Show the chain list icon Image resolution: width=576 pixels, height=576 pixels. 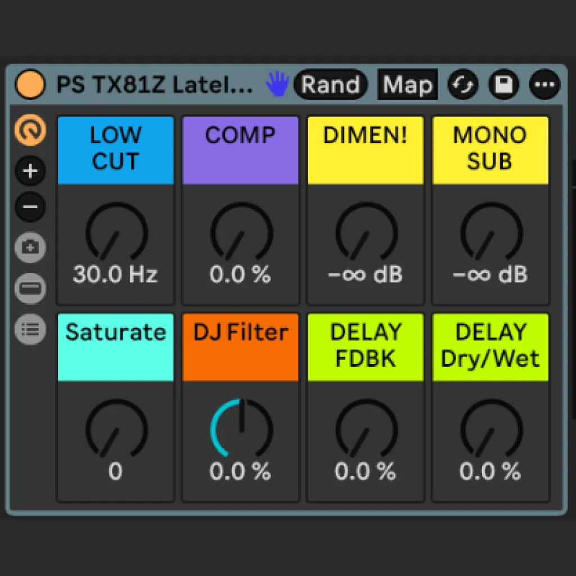30,329
